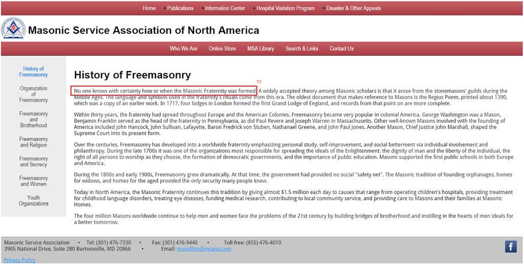Open the MSA Library menu
Viewport: 524px width, 264px height.
(x=260, y=49)
